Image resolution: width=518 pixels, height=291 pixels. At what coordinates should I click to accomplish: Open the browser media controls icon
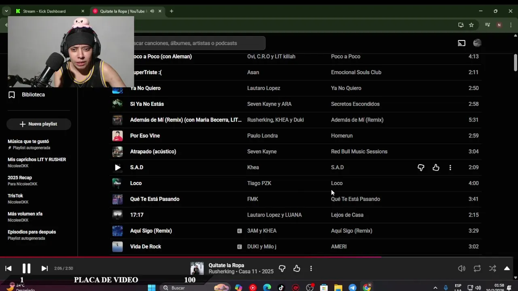[x=488, y=25]
